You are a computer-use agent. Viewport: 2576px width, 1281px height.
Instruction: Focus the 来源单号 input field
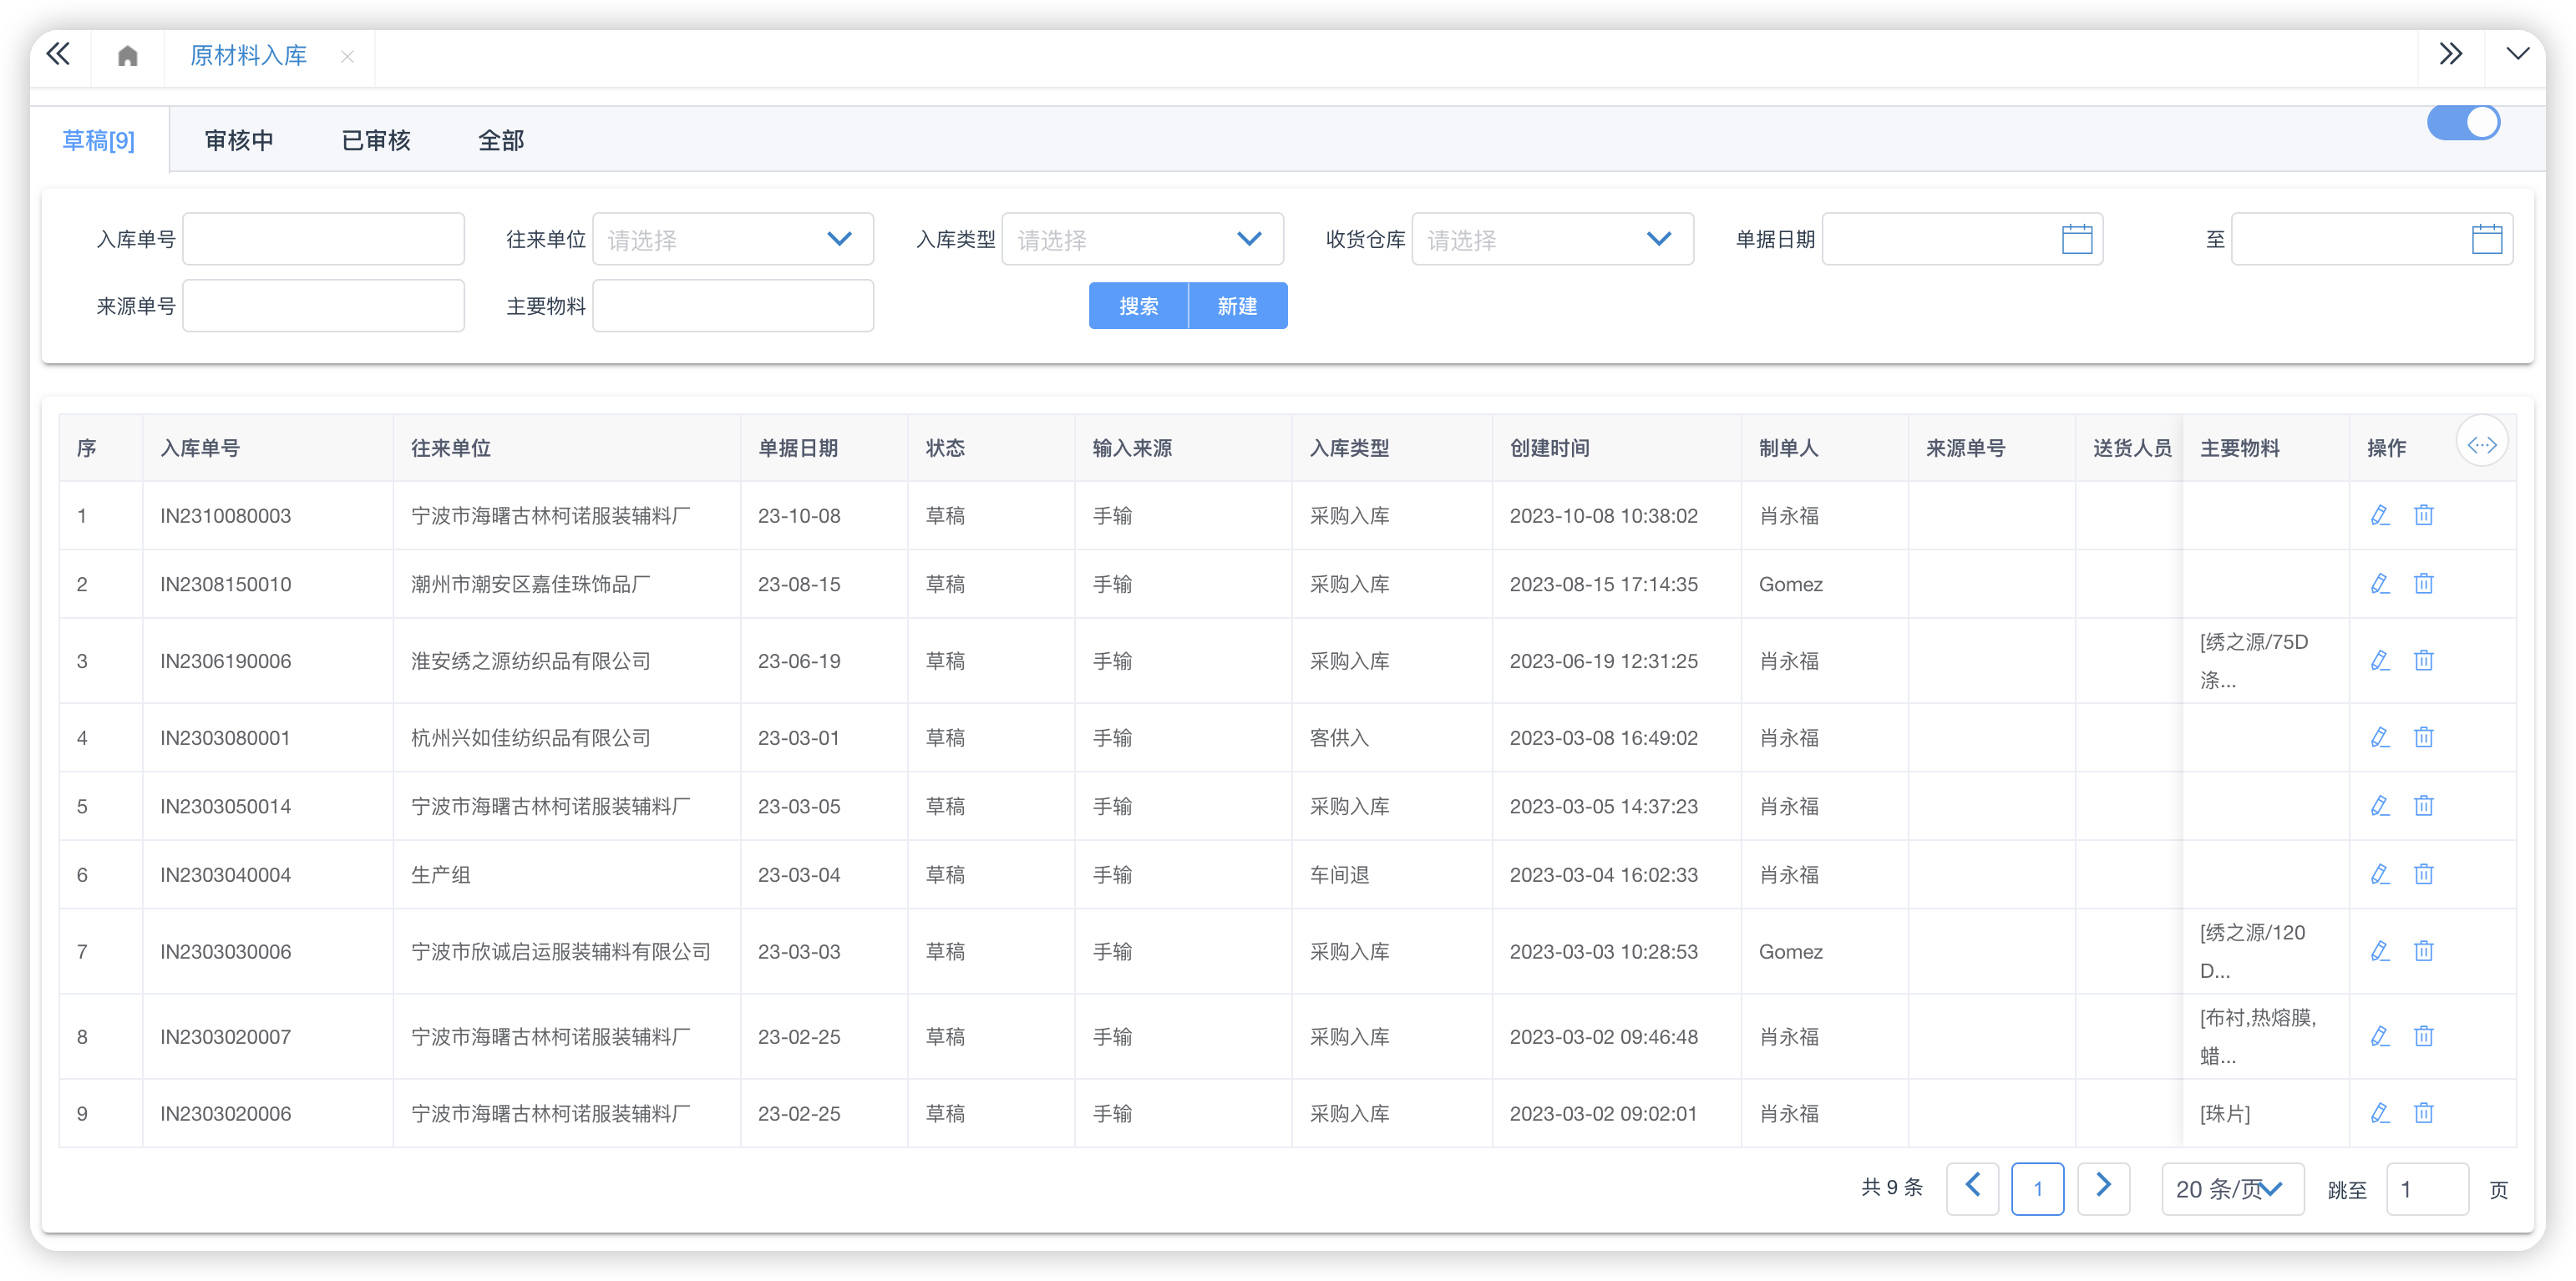323,306
